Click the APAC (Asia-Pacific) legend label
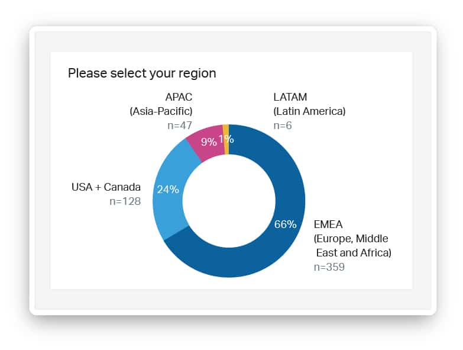 pos(161,104)
